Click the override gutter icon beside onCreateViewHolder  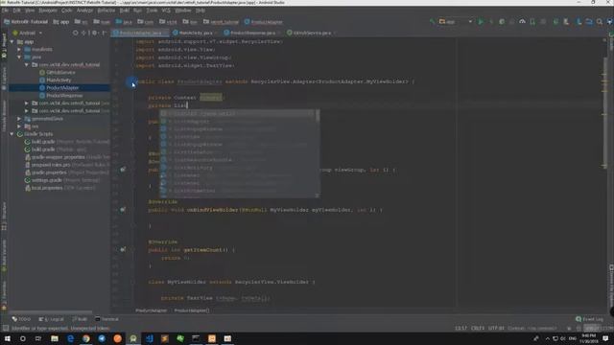(x=123, y=170)
